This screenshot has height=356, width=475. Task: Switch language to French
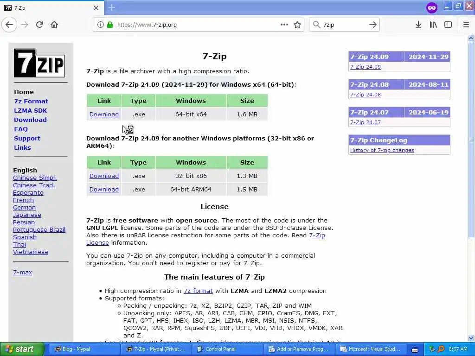23,200
